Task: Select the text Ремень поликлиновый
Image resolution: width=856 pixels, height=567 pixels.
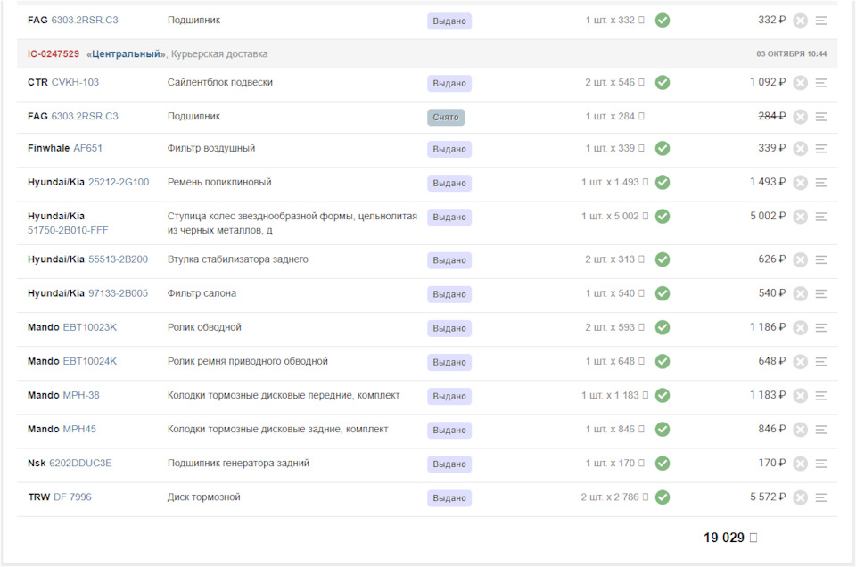Action: coord(219,182)
